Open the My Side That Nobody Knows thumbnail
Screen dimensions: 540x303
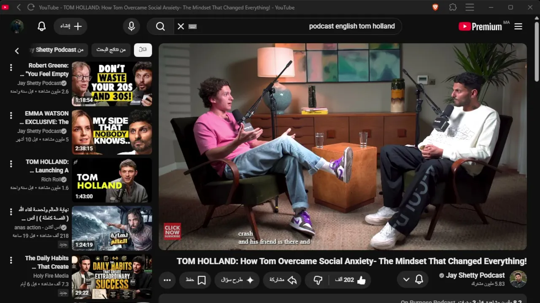[112, 132]
